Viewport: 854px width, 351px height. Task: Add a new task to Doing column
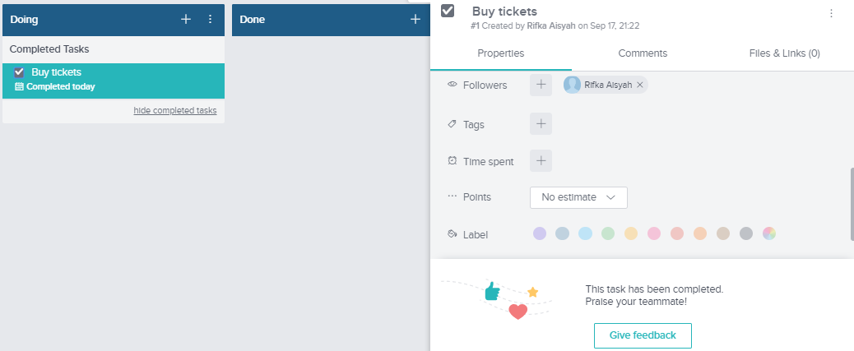(x=186, y=19)
